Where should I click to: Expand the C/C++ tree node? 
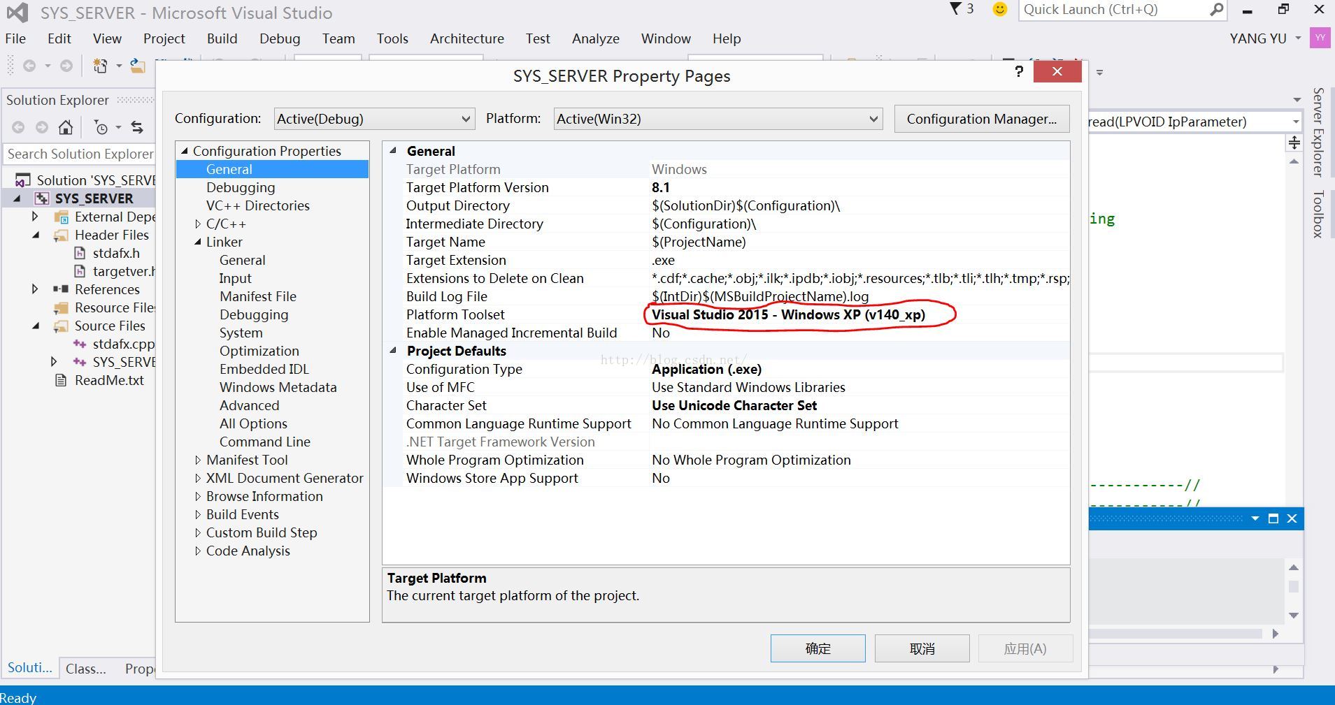[198, 224]
